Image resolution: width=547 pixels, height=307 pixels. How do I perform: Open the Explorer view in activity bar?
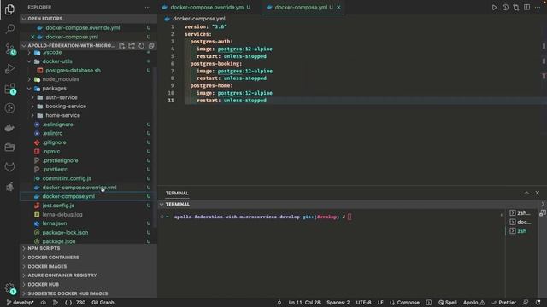(9, 9)
